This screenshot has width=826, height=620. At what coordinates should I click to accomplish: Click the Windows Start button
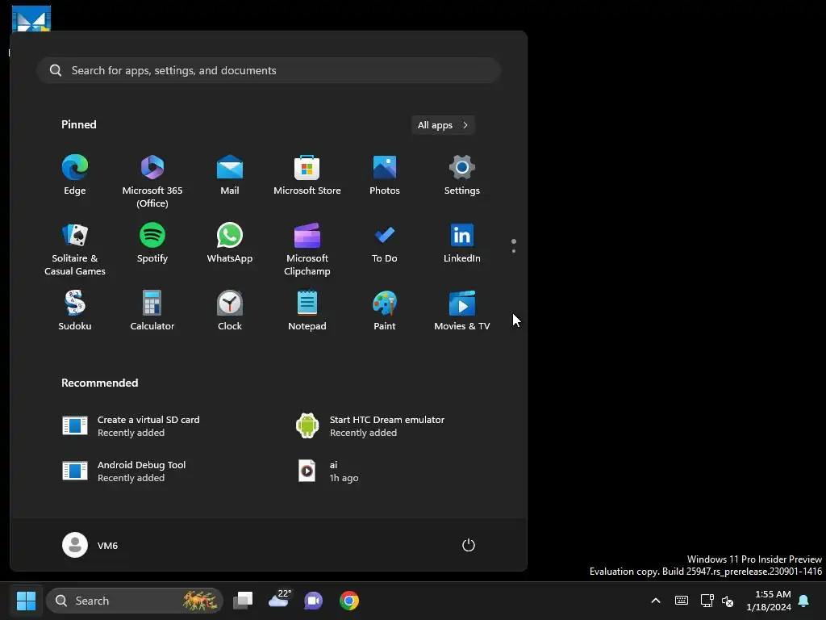26,601
